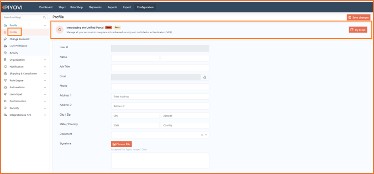Click the Profile section people icon
374x174 pixels.
click(5, 25)
